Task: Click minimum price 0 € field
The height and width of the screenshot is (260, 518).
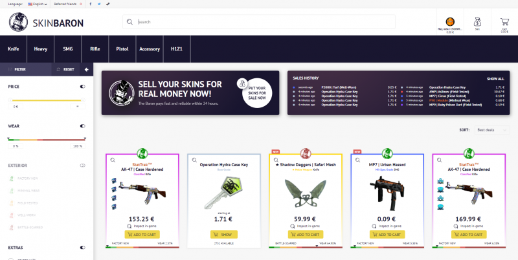Action: click(x=16, y=107)
